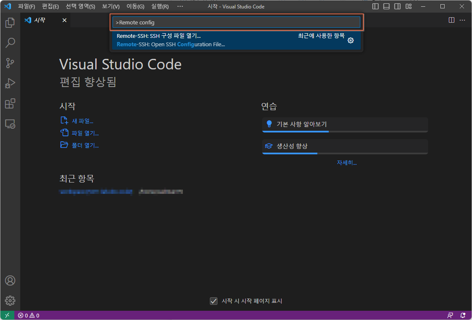472x320 pixels.
Task: Open customize layout icon in title bar
Action: coord(408,6)
